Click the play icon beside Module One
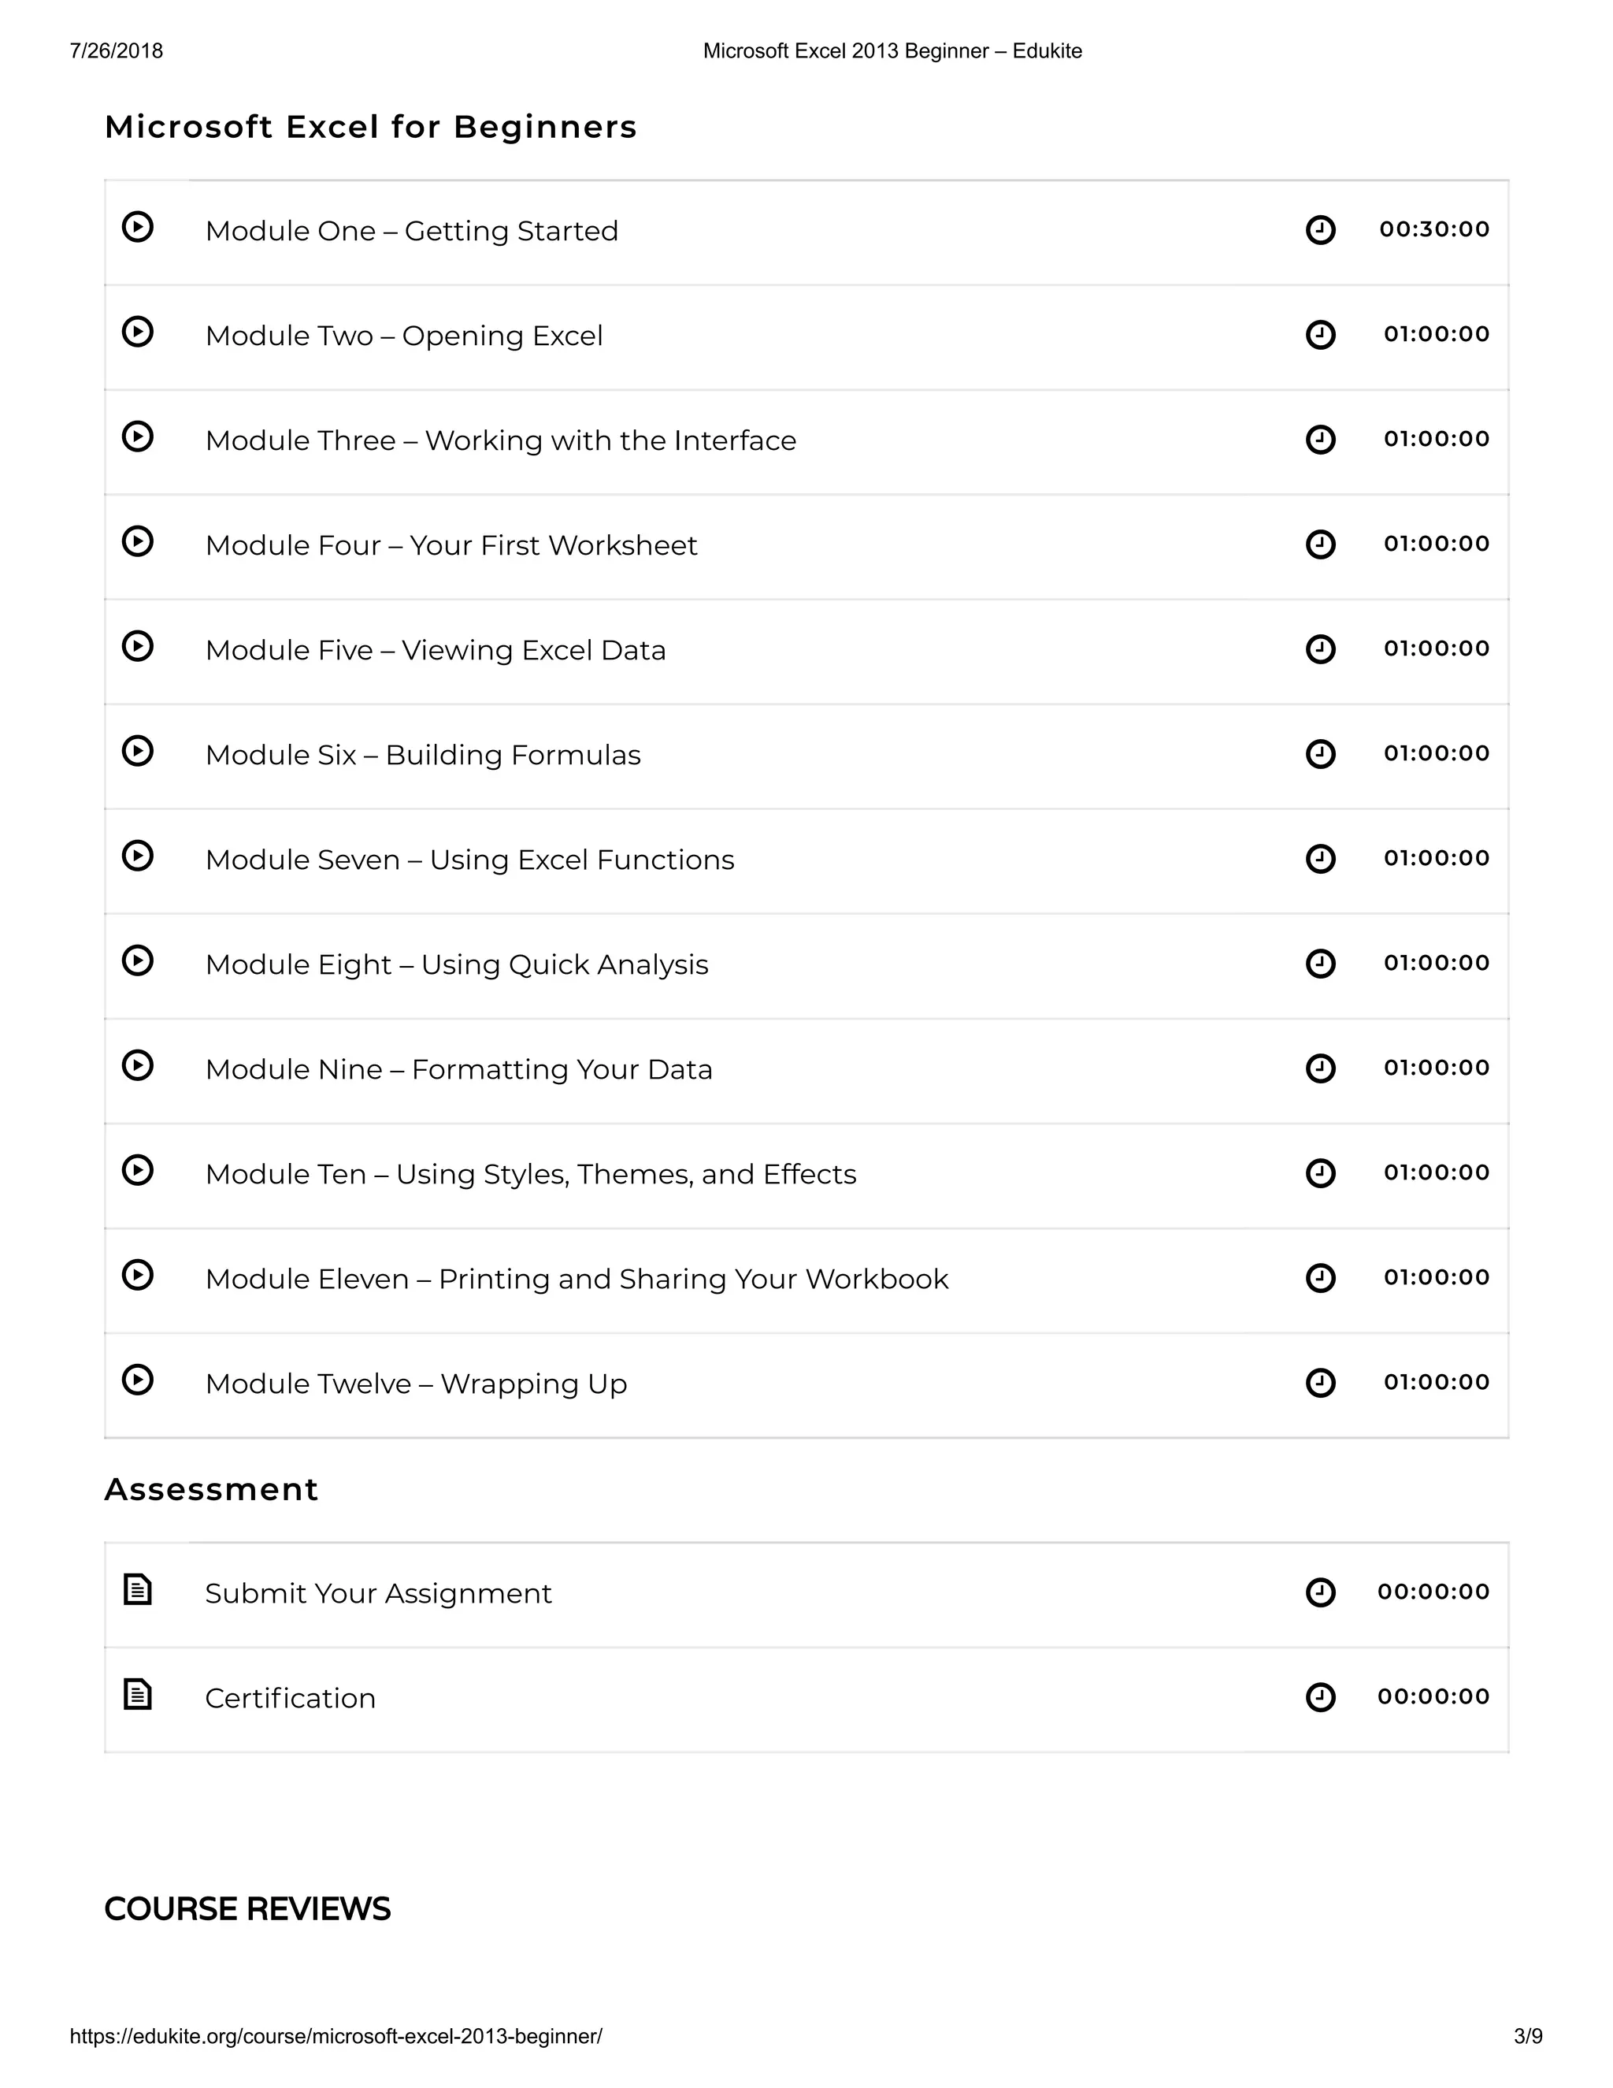The image size is (1613, 2088). pos(138,228)
